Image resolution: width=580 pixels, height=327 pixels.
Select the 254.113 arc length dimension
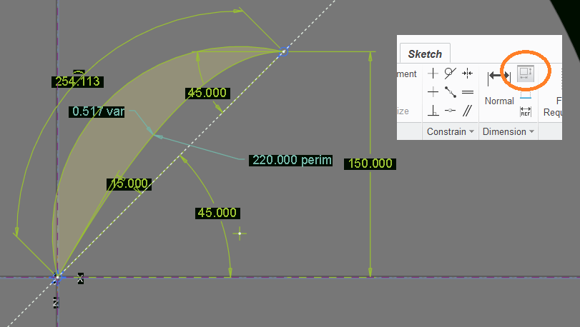(77, 81)
